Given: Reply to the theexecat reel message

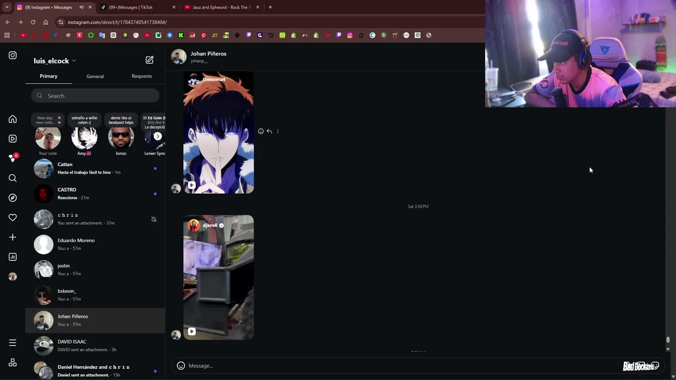Looking at the screenshot, I should (269, 131).
